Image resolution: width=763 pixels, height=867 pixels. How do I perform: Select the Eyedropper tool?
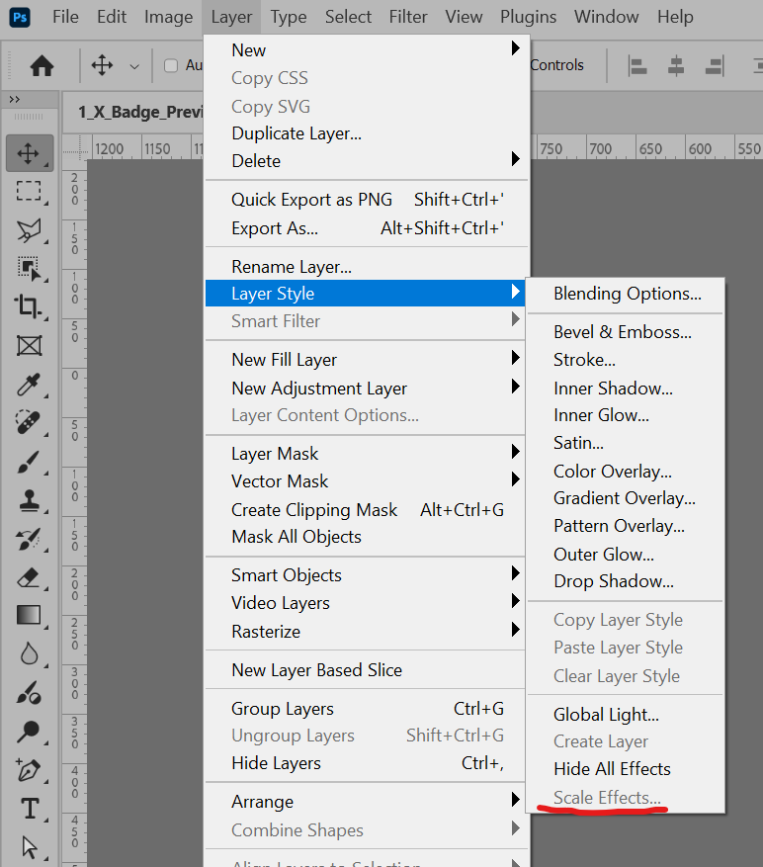click(29, 385)
